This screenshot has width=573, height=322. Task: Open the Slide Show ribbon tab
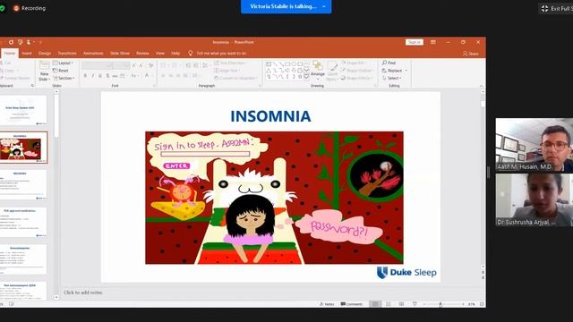(x=120, y=54)
